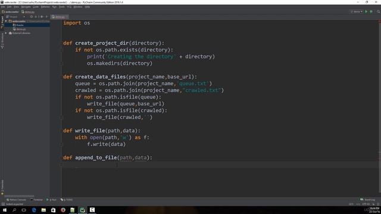Open the View menu
Image resolution: width=381 pixels, height=214 pixels.
point(16,7)
